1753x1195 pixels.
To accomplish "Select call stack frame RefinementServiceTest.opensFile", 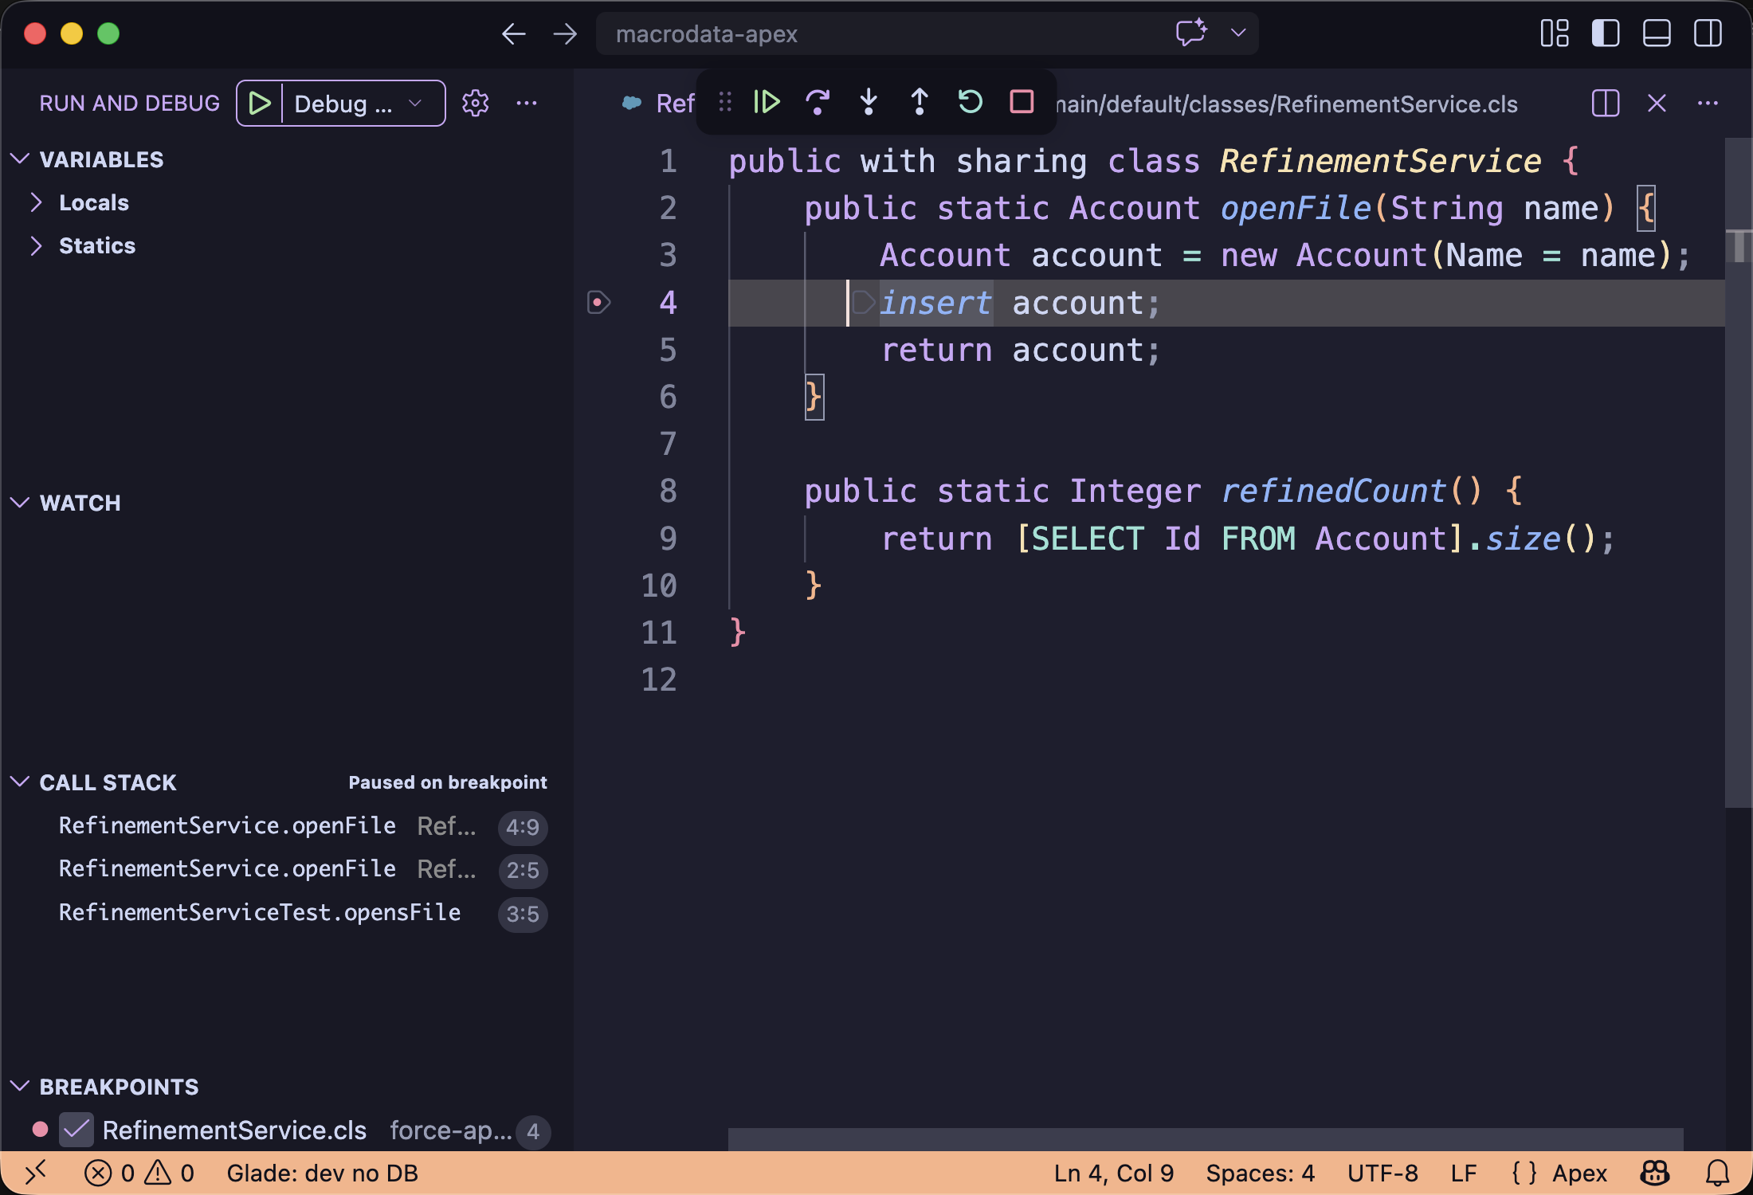I will pos(287,913).
